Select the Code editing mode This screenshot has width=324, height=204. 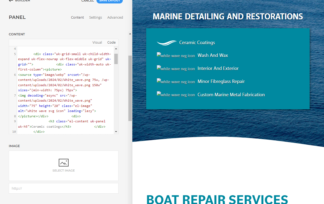click(x=111, y=42)
